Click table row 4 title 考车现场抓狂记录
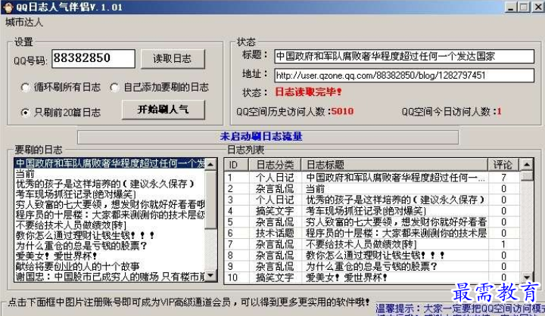545x316 pixels. coord(366,211)
